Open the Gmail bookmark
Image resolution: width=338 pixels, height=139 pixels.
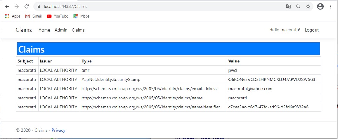coord(33,16)
